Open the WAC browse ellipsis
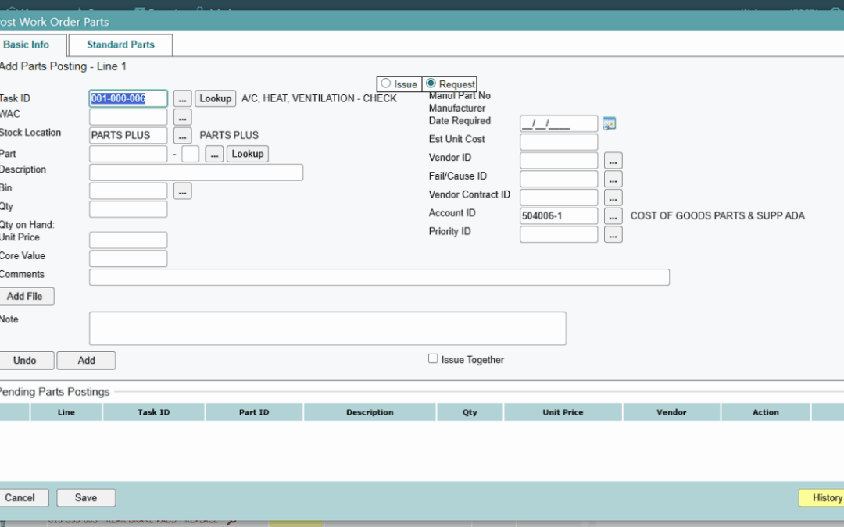This screenshot has height=527, width=844. (x=182, y=117)
